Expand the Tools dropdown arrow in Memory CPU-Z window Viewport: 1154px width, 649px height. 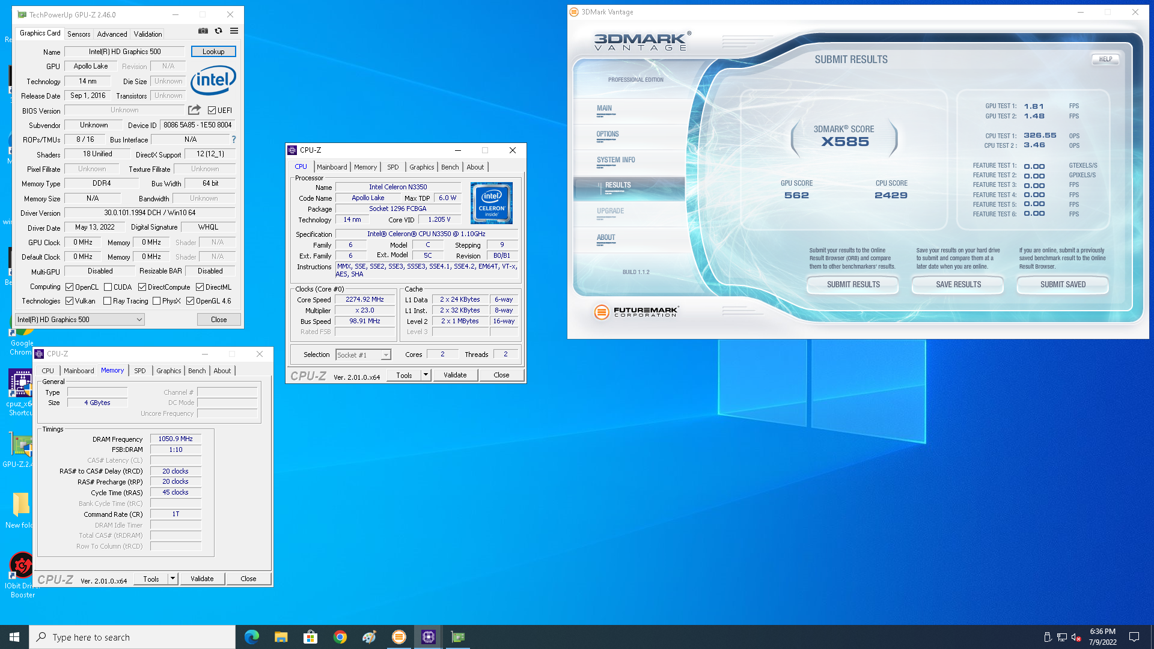coord(172,579)
